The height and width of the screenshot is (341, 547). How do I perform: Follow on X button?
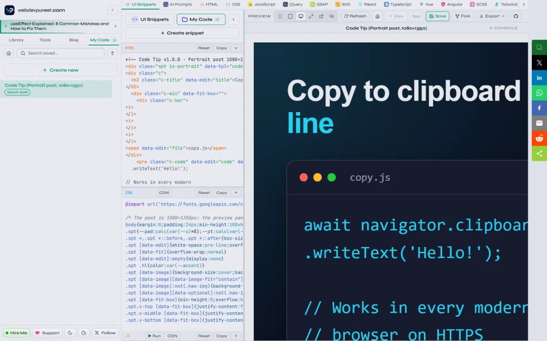click(105, 332)
